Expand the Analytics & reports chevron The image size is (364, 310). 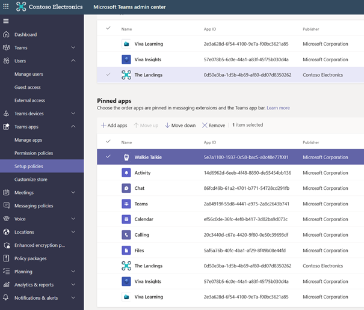tap(73, 285)
